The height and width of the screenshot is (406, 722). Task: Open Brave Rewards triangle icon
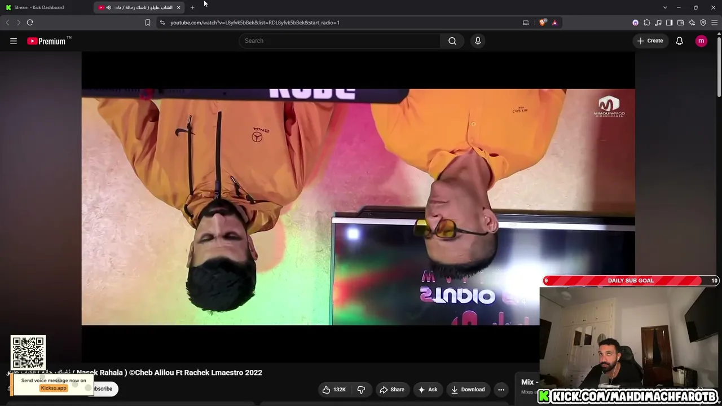pyautogui.click(x=554, y=23)
